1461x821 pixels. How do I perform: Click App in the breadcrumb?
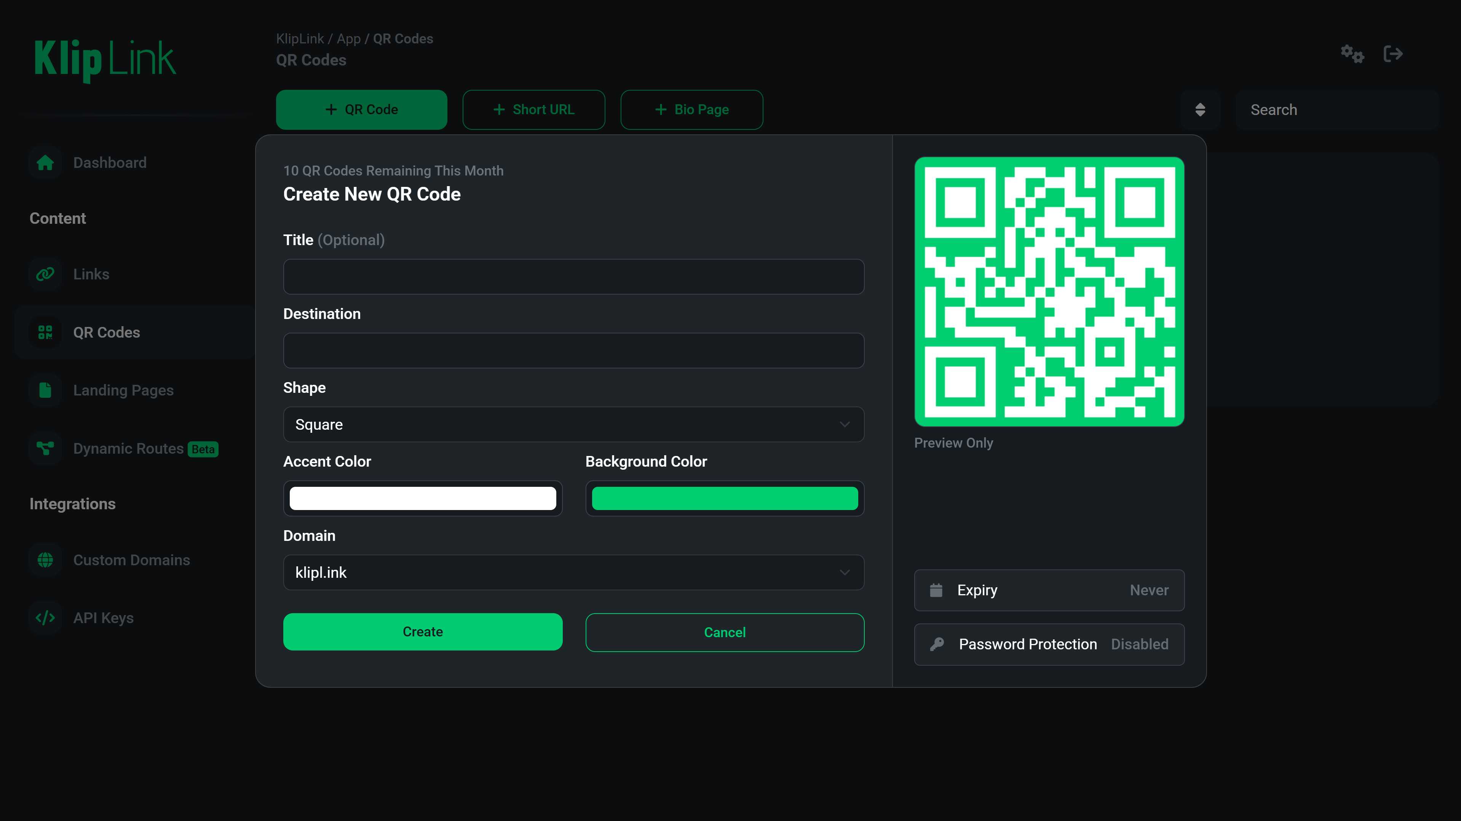(x=348, y=38)
